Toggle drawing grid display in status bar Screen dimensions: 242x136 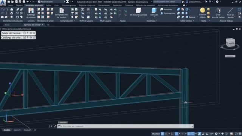point(162,134)
